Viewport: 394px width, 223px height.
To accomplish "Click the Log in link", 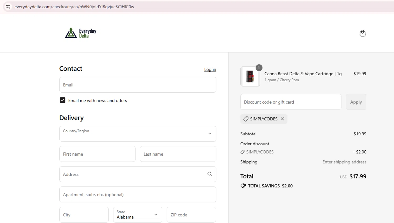I will [210, 69].
